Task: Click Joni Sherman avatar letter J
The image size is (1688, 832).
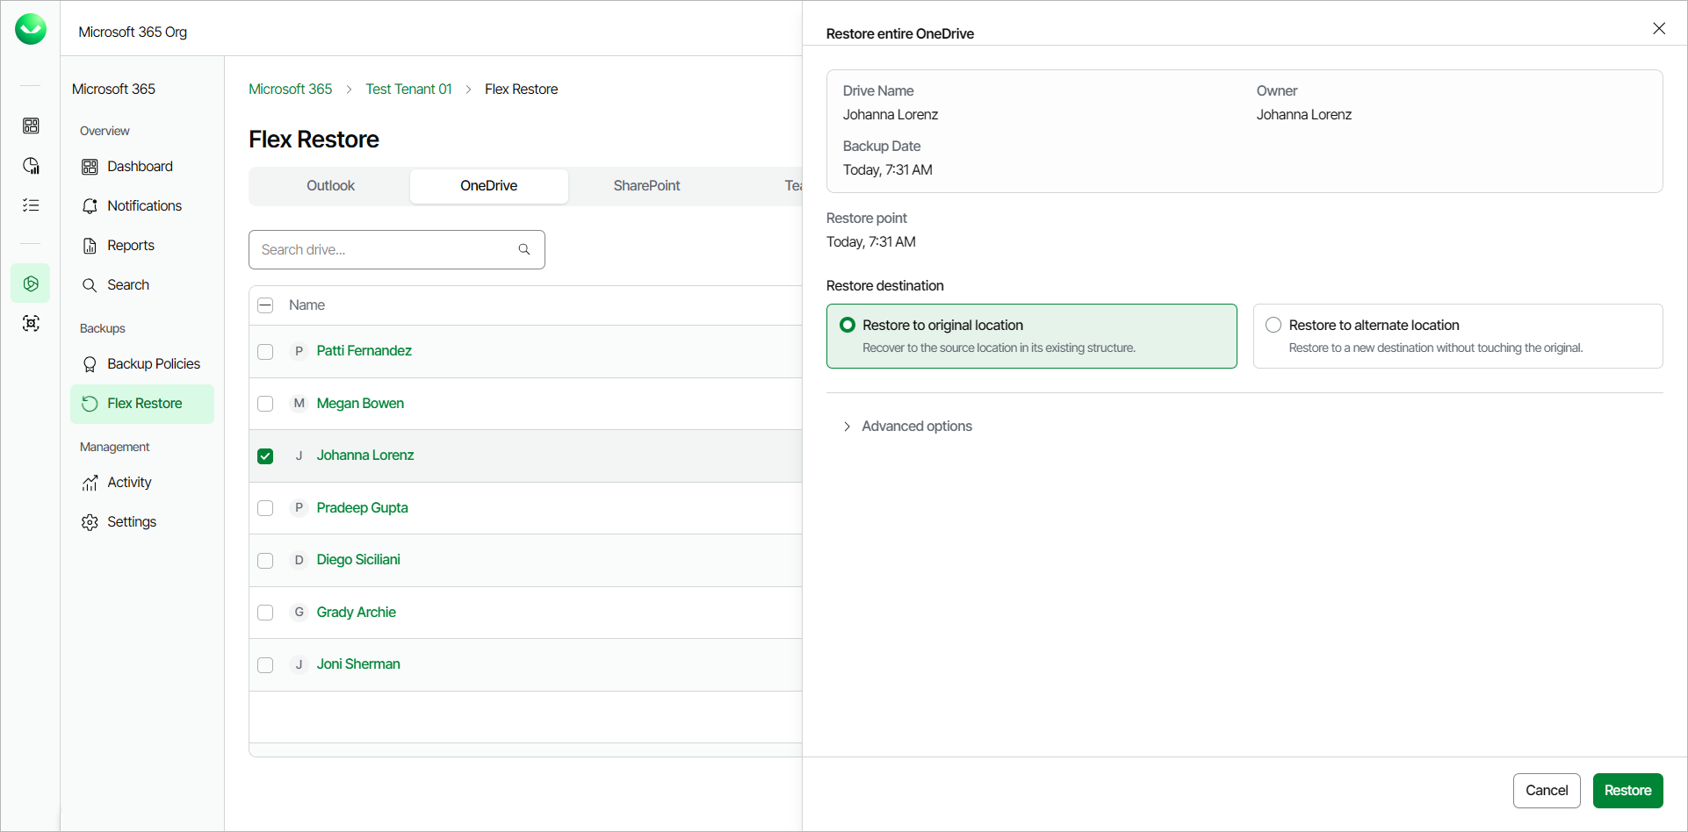Action: tap(299, 664)
